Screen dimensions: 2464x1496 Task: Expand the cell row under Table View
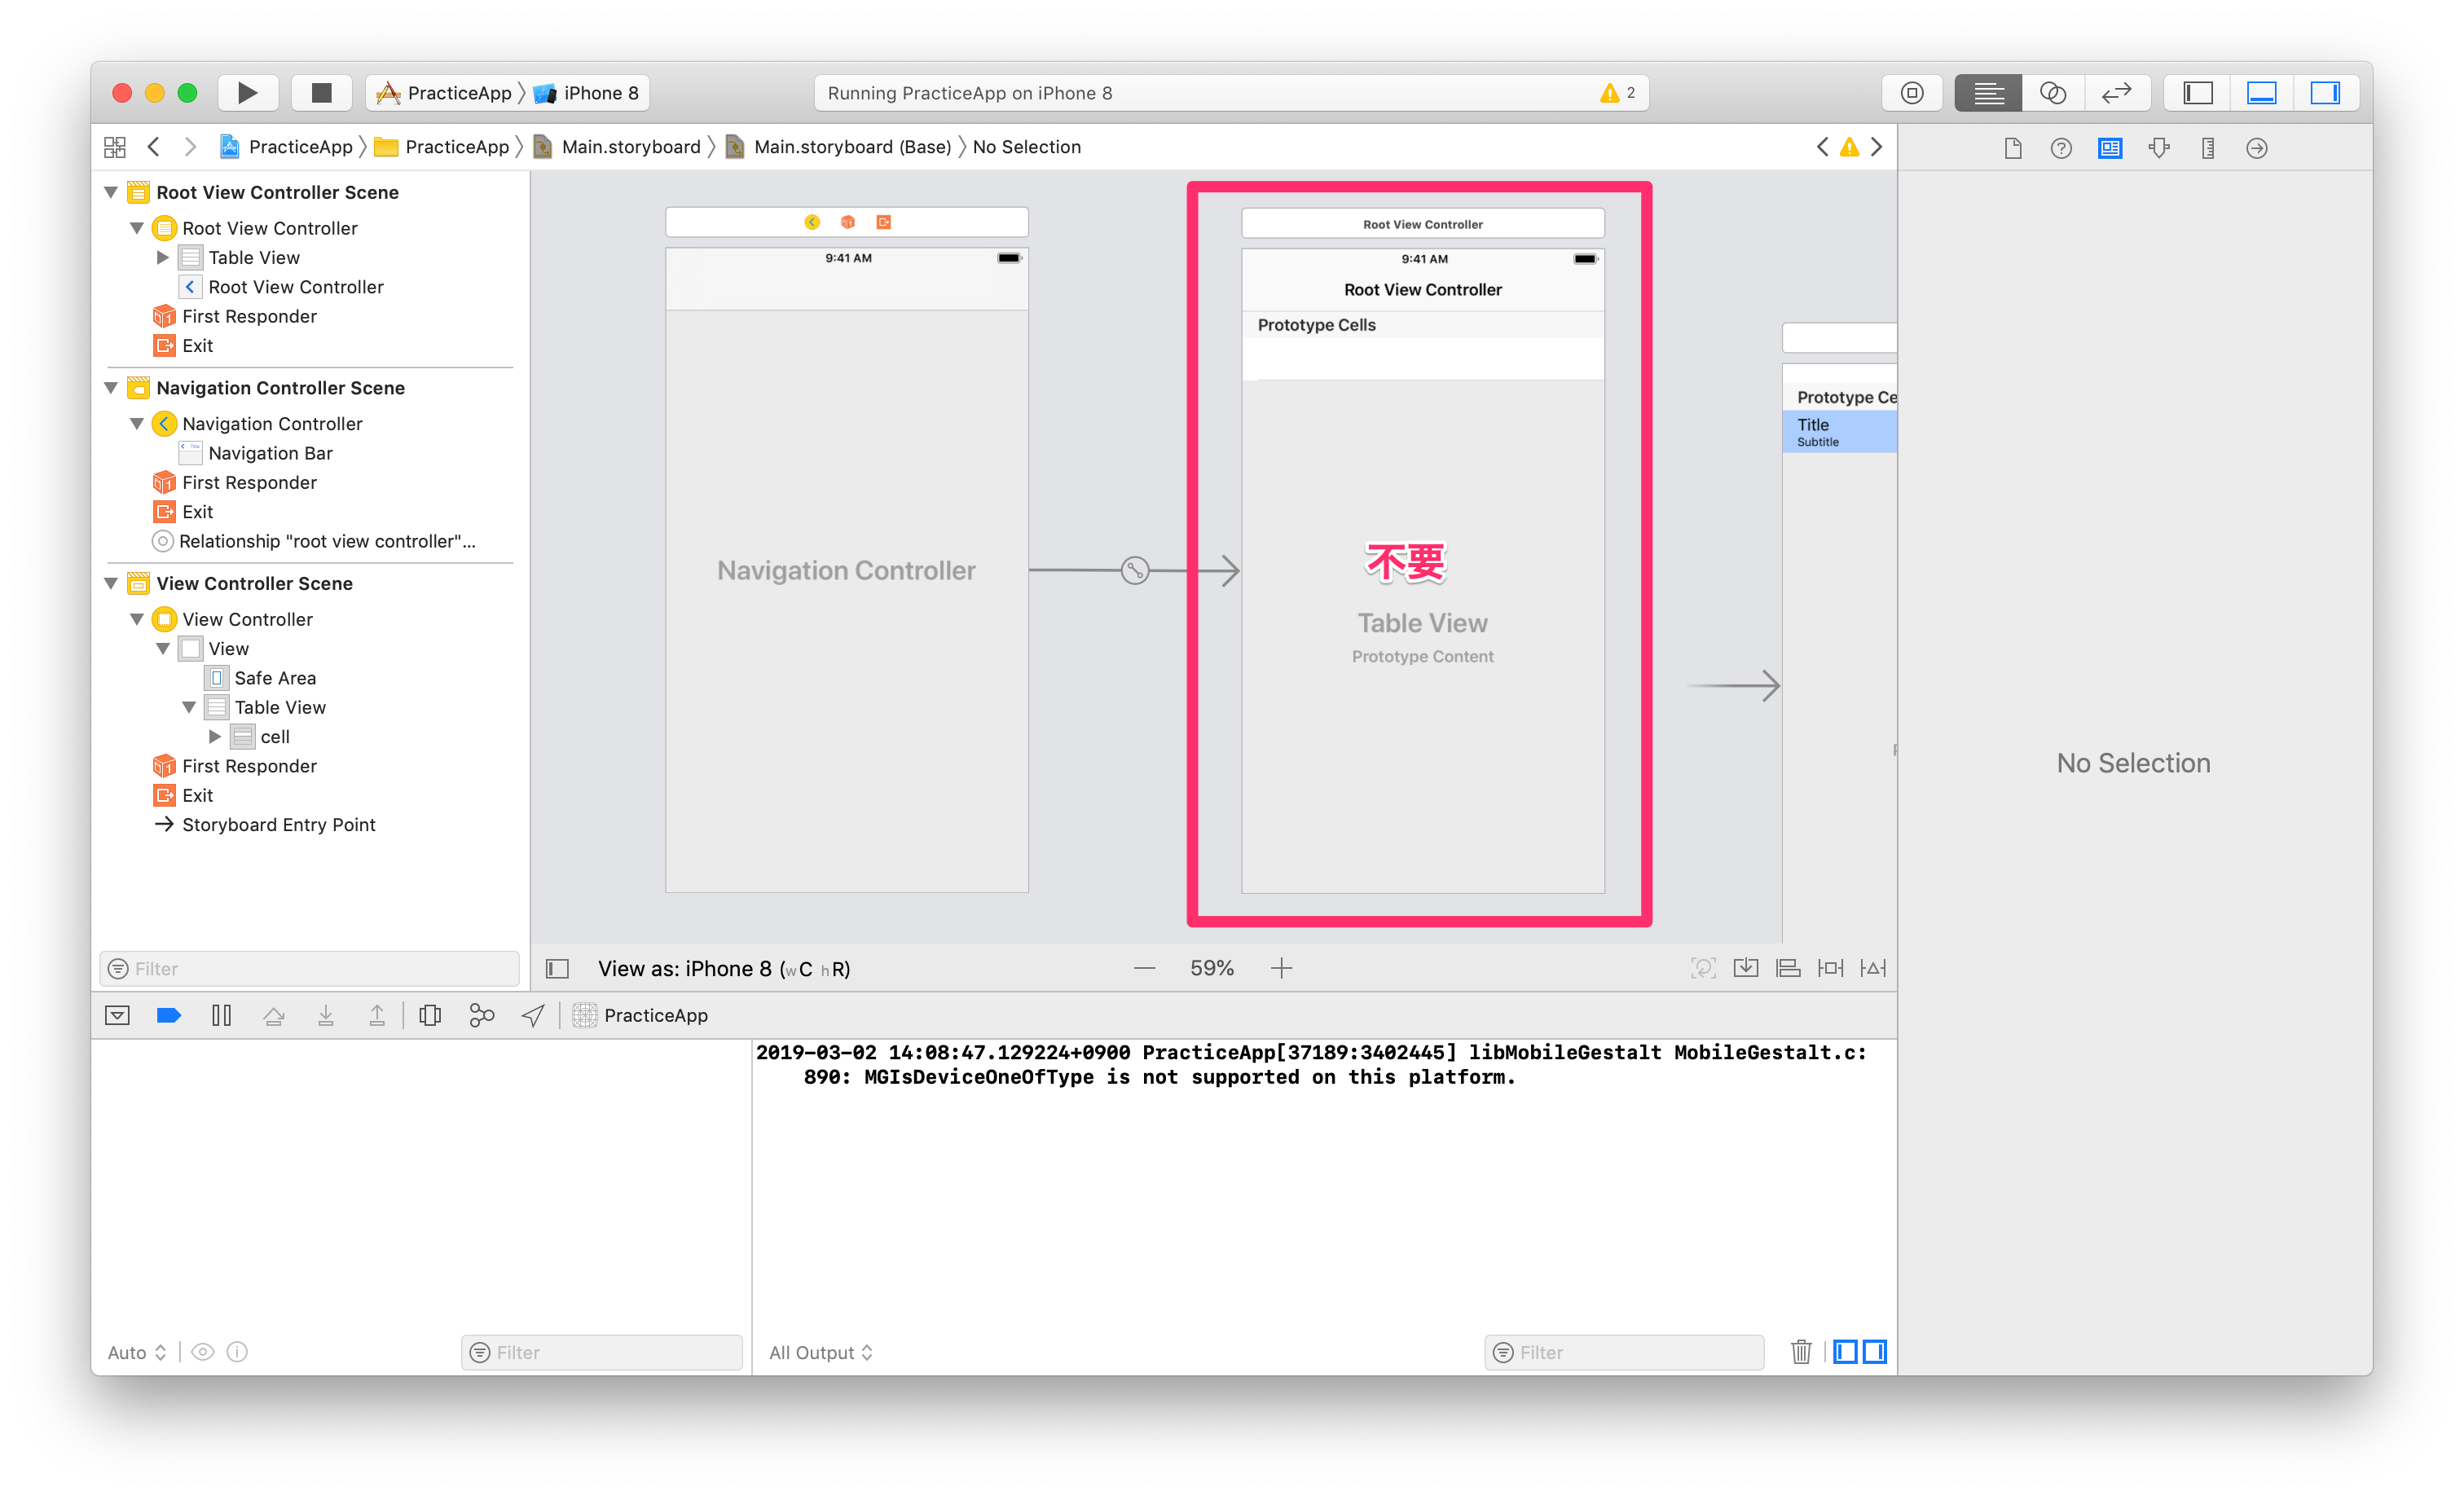pos(214,737)
